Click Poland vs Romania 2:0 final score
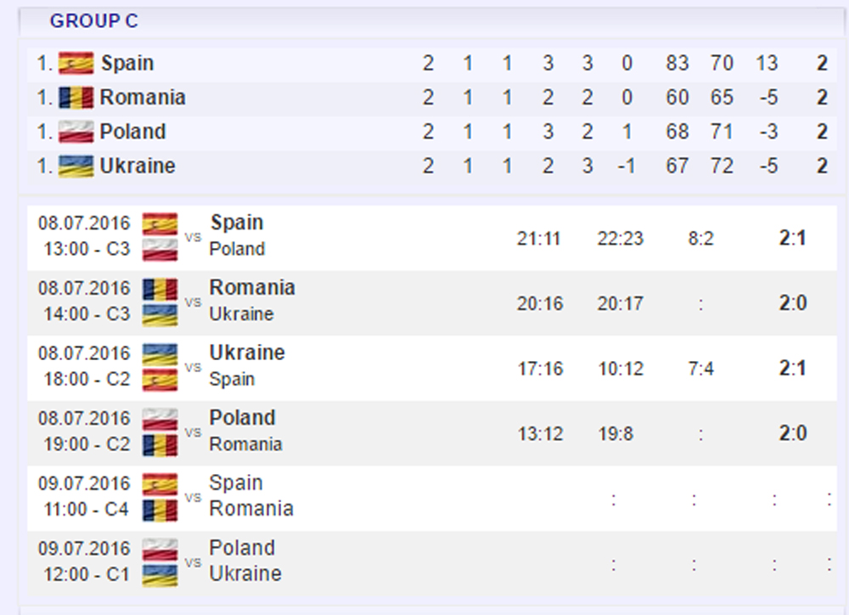Image resolution: width=849 pixels, height=615 pixels. point(792,433)
